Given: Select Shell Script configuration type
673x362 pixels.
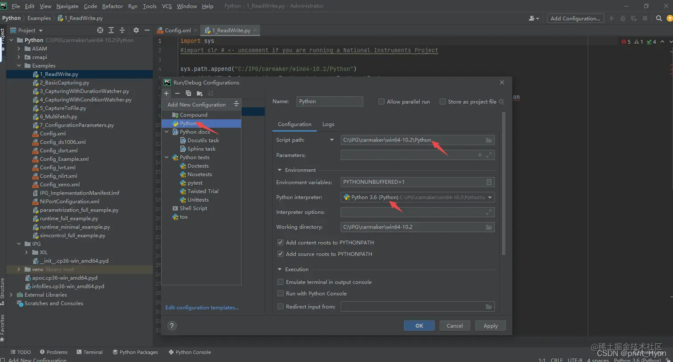Looking at the screenshot, I should tap(193, 208).
